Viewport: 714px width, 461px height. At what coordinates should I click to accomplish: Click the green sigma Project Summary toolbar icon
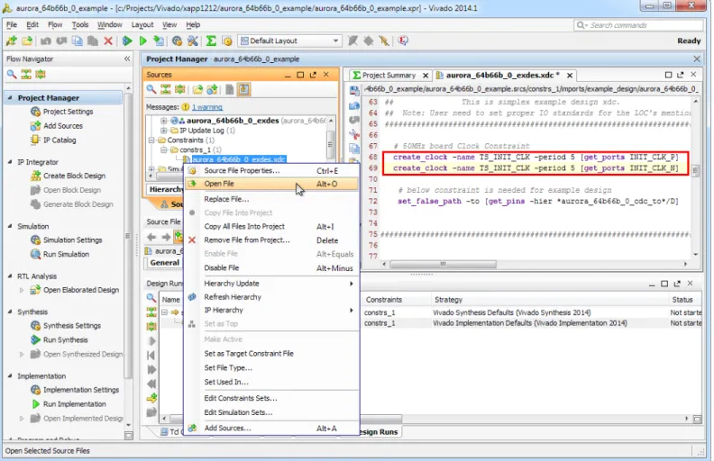[211, 41]
